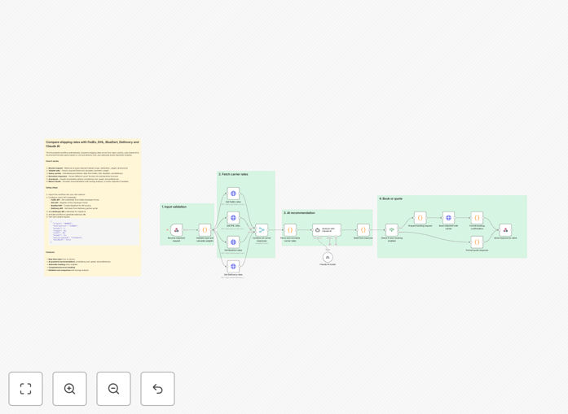Select the Get DHL rates HTTP node
The height and width of the screenshot is (414, 568).
(x=233, y=218)
